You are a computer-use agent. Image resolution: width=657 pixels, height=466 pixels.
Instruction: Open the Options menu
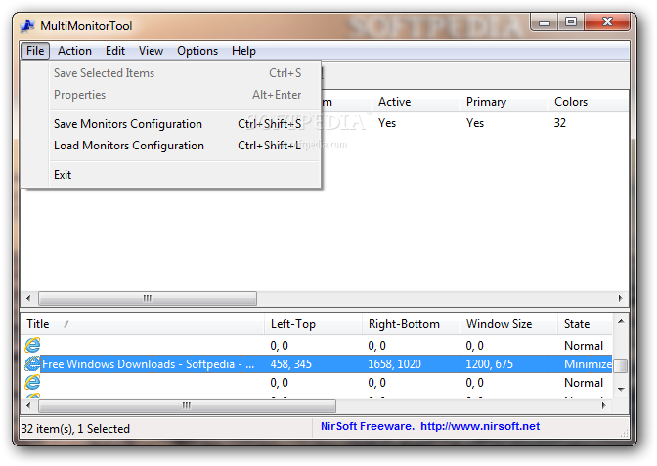point(197,51)
